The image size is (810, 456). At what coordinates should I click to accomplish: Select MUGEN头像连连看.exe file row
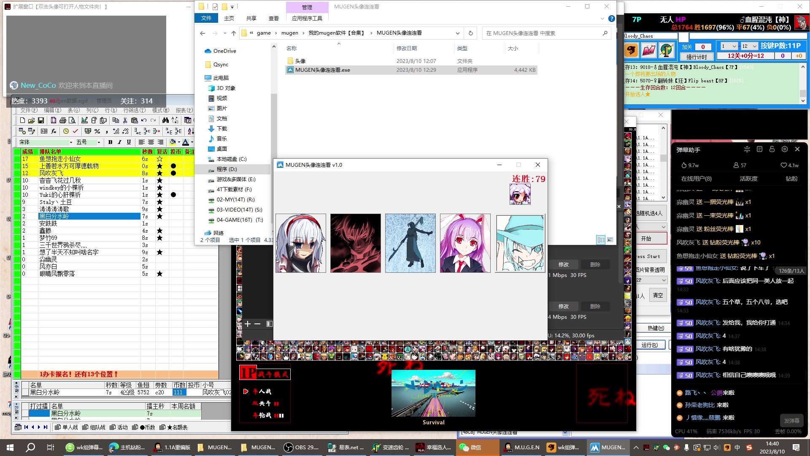pos(411,70)
